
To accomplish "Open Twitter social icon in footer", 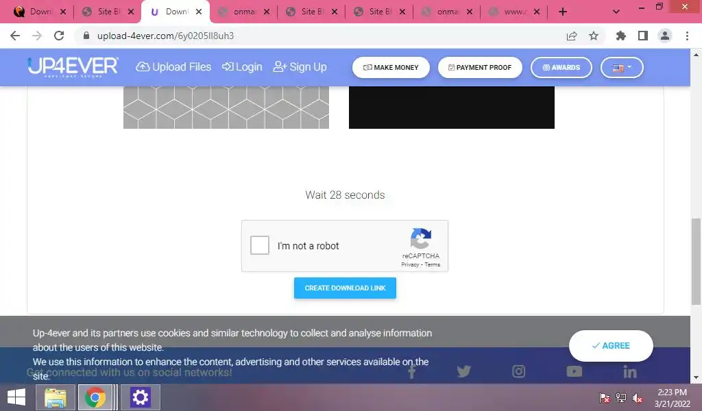I will 464,371.
